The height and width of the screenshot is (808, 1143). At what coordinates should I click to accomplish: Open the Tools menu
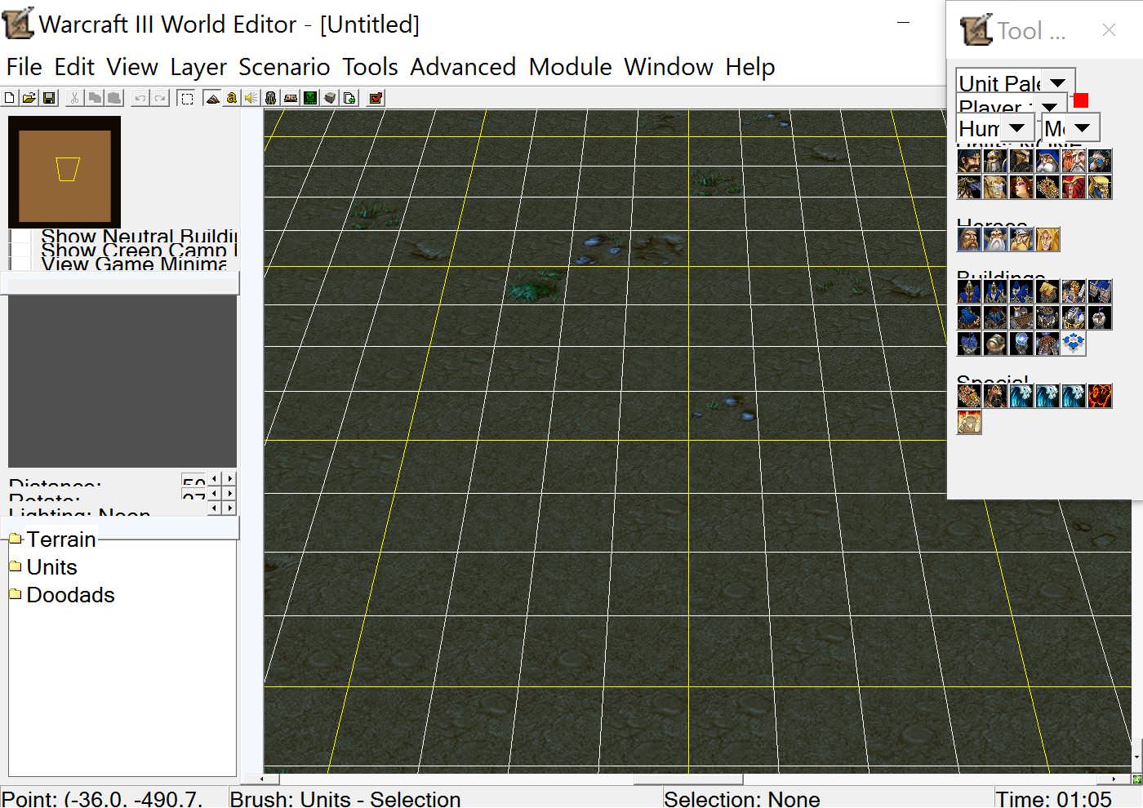[x=370, y=67]
